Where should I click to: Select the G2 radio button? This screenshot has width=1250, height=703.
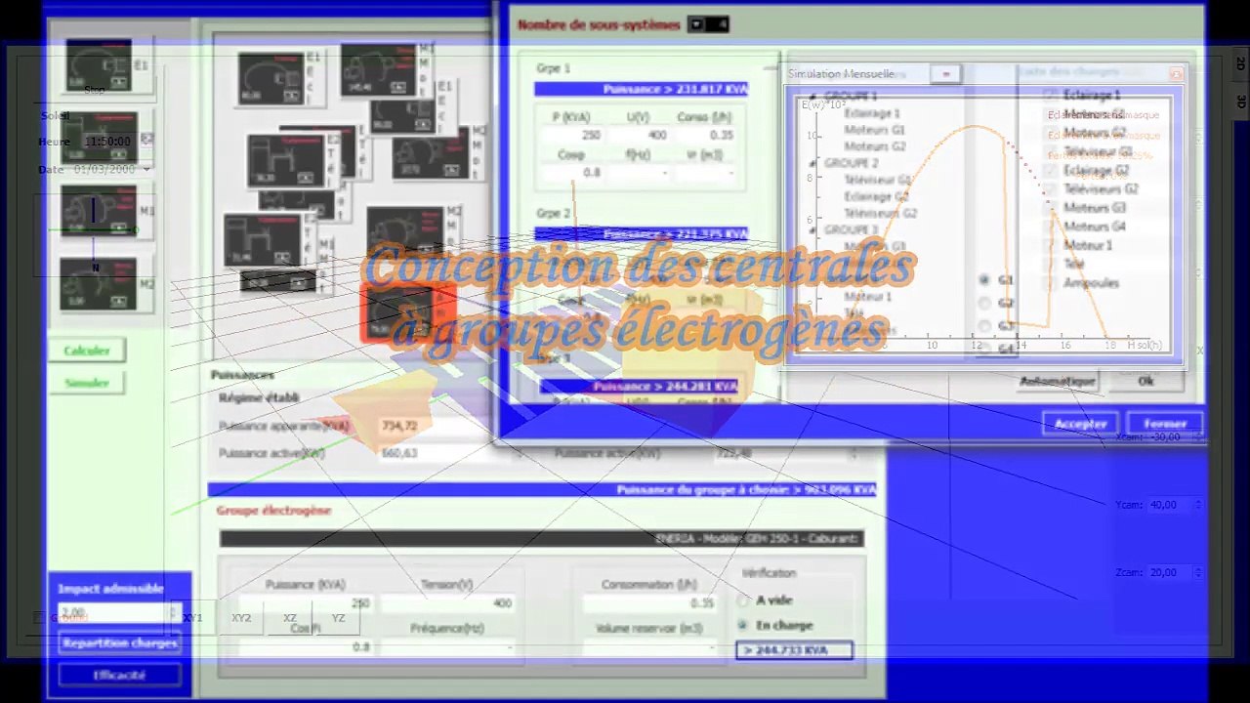coord(983,304)
